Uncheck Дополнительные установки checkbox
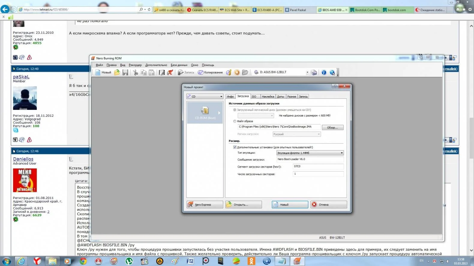474x266 pixels. pyautogui.click(x=235, y=147)
